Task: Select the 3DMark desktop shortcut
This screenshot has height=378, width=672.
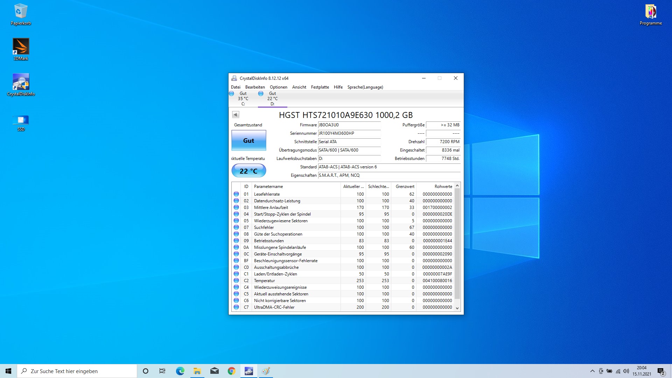Action: pos(21,49)
